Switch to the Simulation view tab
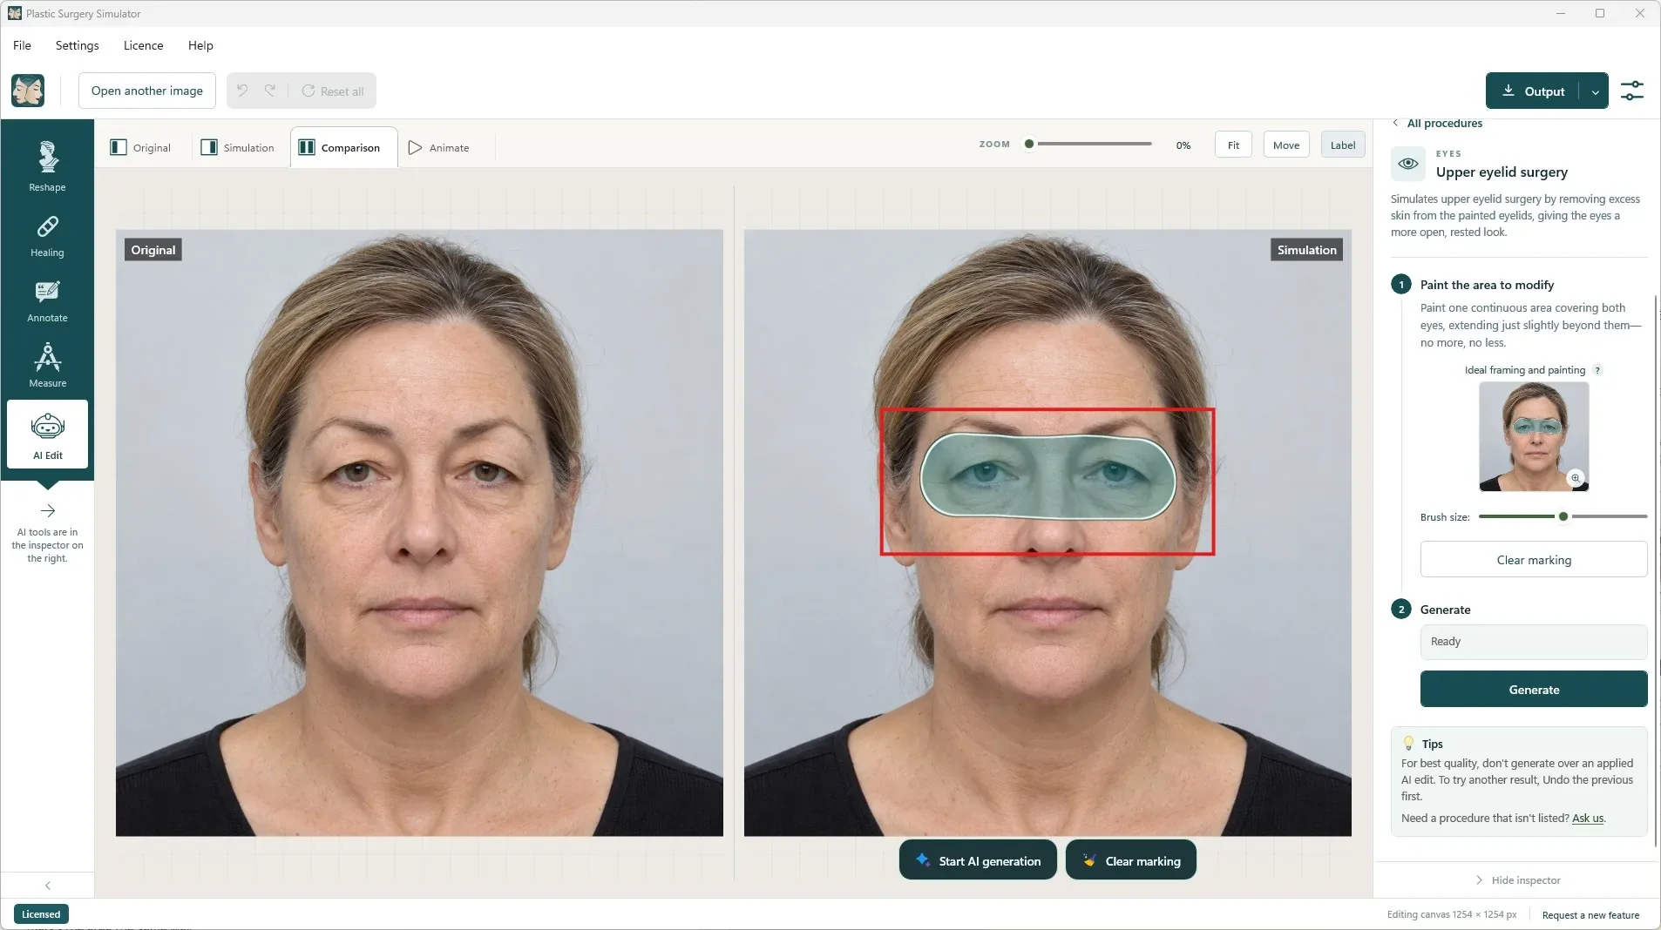This screenshot has height=930, width=1661. [x=237, y=147]
